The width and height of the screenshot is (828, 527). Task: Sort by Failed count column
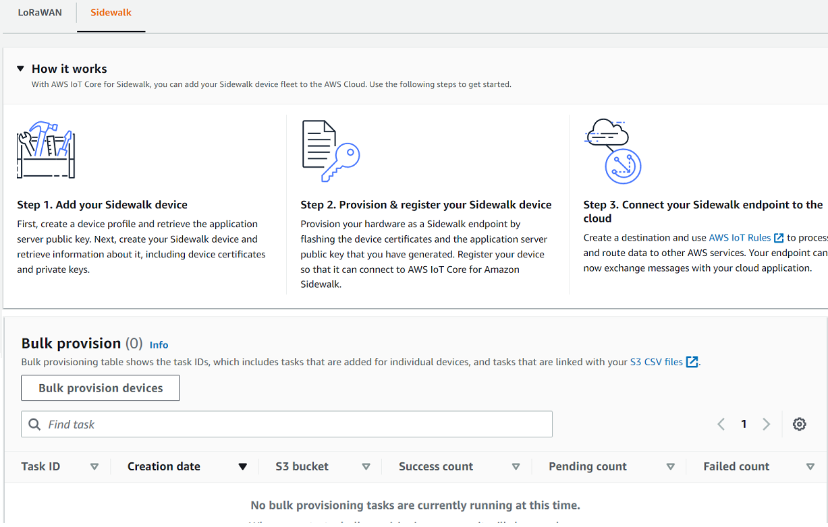click(x=810, y=467)
